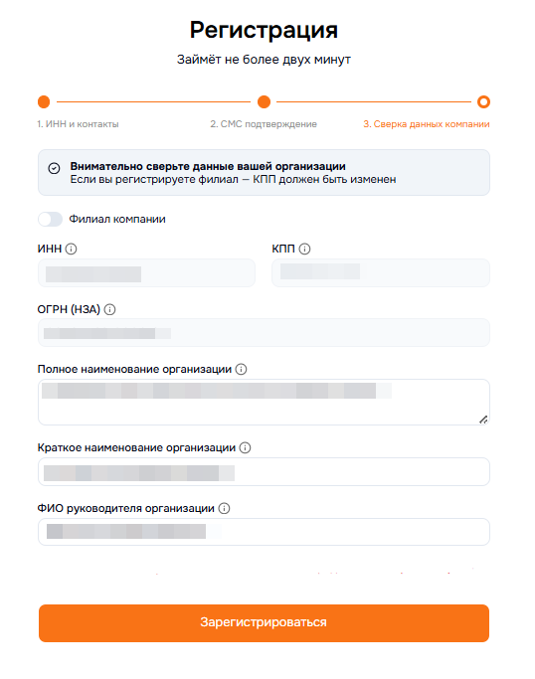The image size is (535, 679).
Task: Click info icon beside Полное наименование организации
Action: tap(241, 370)
